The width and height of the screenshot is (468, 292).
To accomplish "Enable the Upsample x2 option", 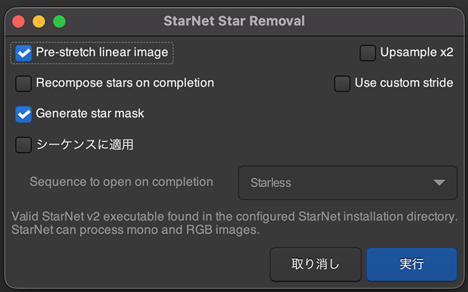I will coord(368,53).
